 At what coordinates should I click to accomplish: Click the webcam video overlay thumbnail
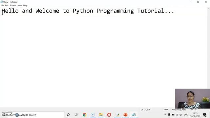click(x=193, y=99)
